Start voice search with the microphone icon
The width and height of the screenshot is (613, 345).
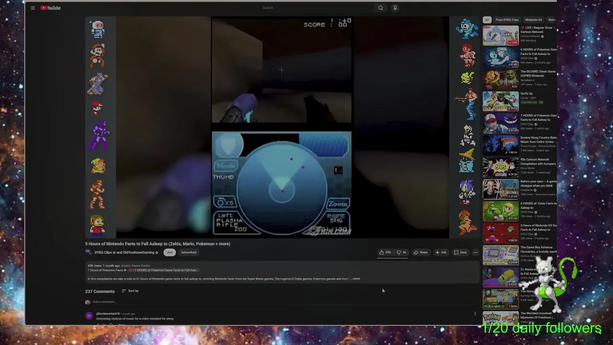(395, 8)
